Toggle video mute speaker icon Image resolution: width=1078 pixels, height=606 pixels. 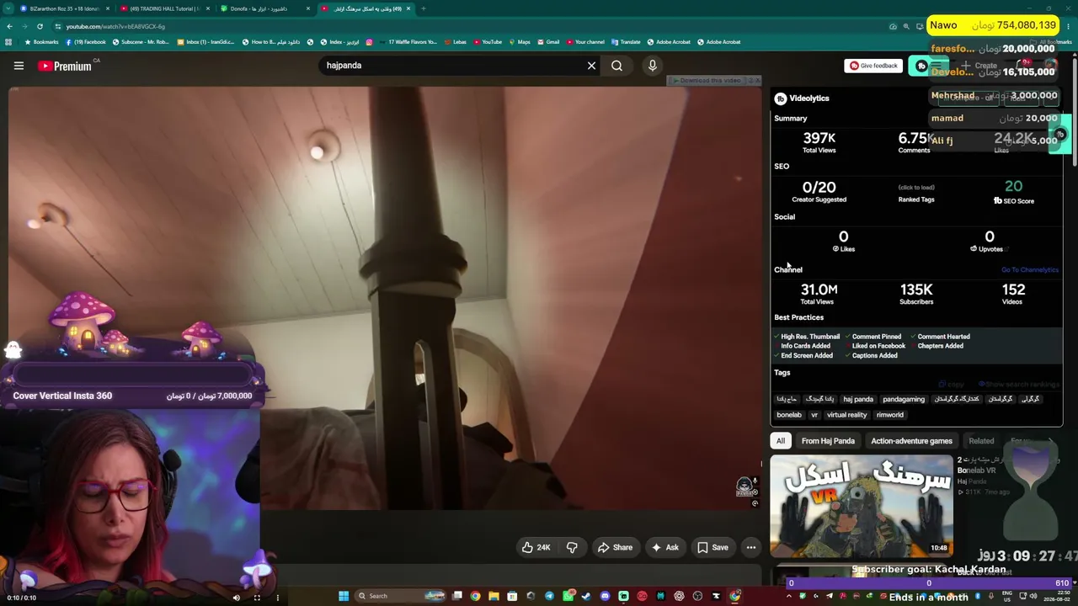(x=236, y=598)
